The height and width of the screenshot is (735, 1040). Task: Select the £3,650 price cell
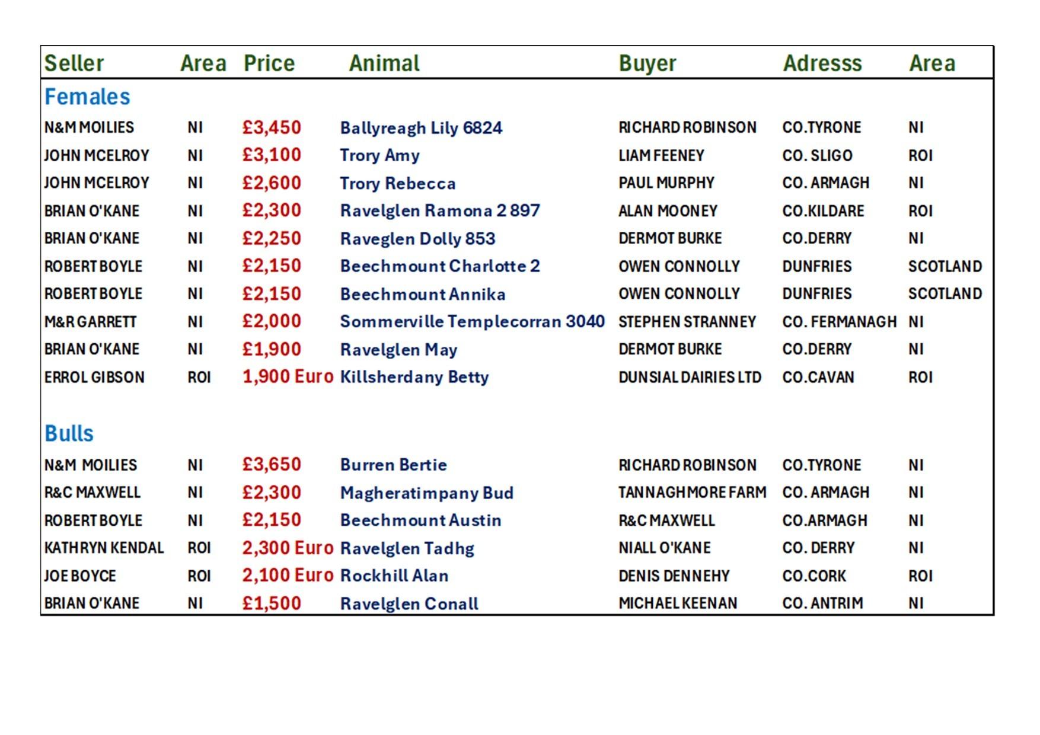pyautogui.click(x=272, y=465)
